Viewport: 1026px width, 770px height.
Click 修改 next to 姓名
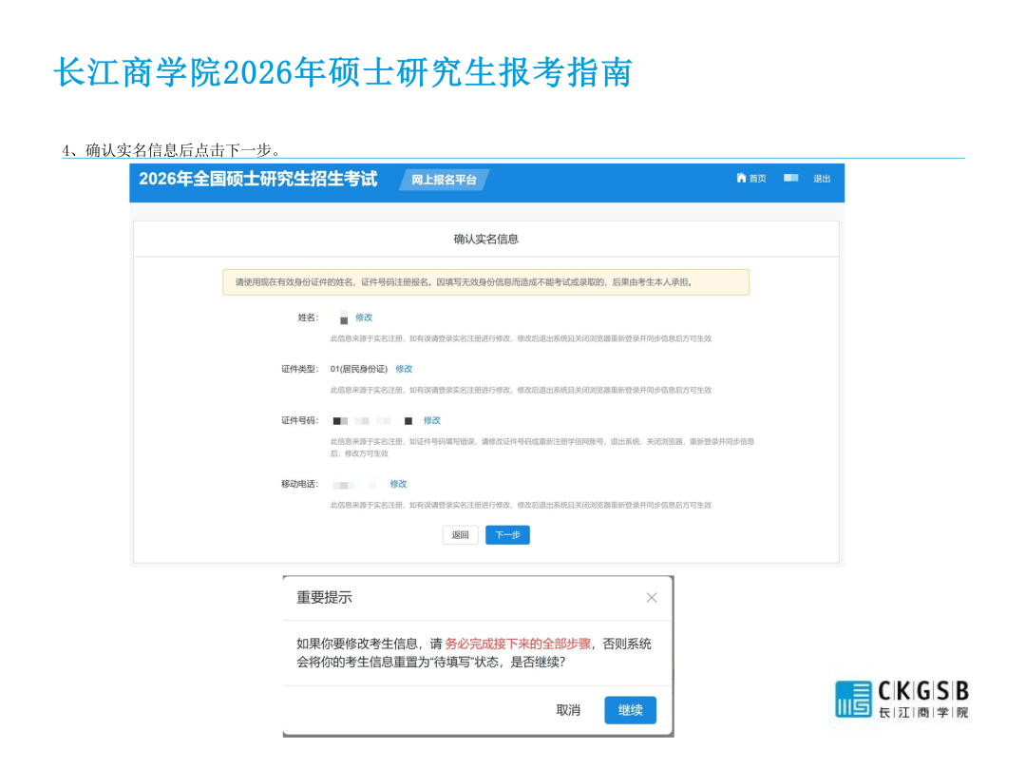pos(364,318)
